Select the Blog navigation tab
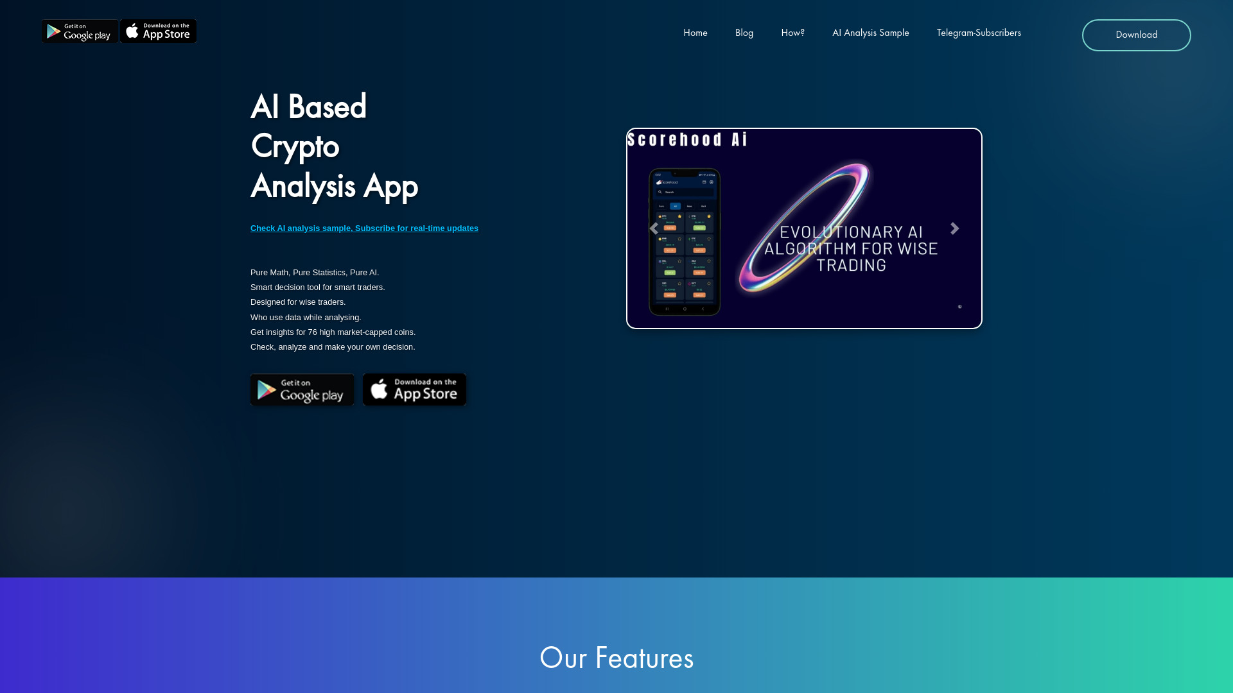 pyautogui.click(x=744, y=32)
